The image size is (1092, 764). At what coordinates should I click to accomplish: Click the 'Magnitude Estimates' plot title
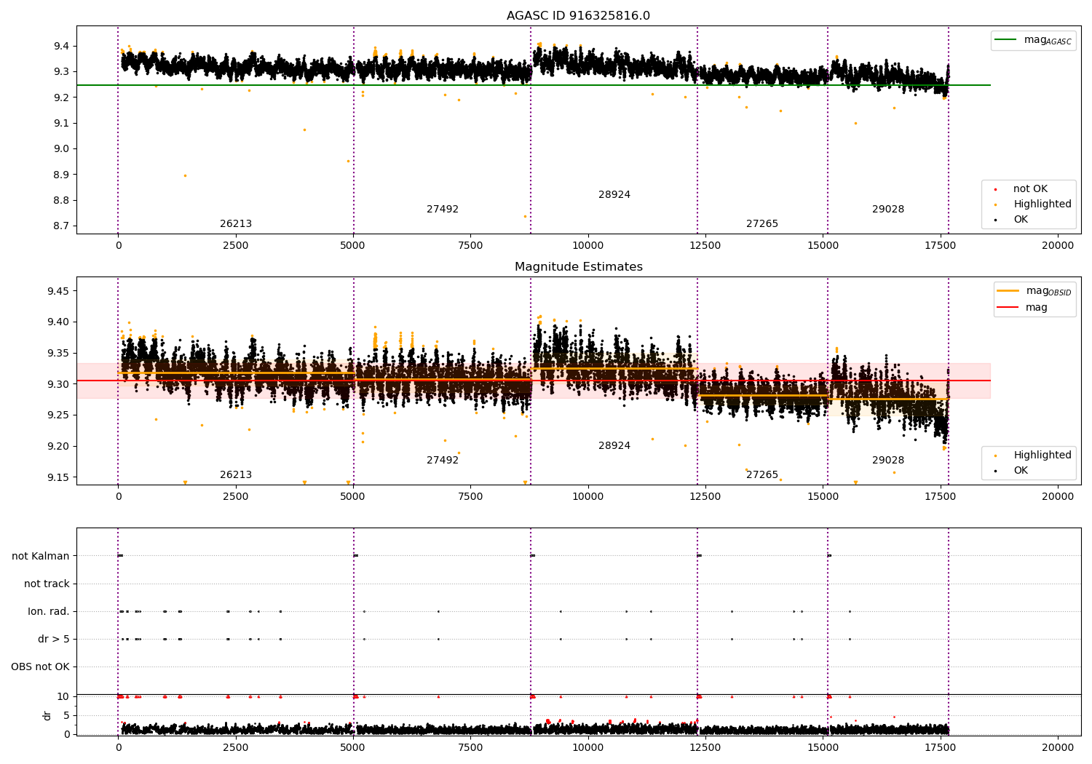(x=578, y=267)
